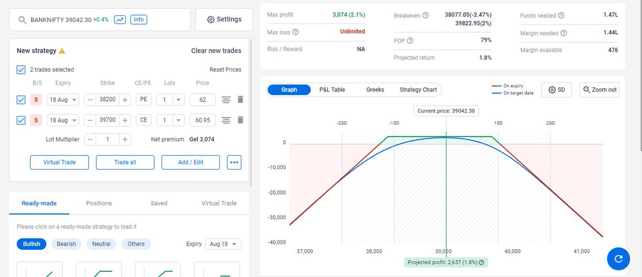Switch to P&L Table view
The height and width of the screenshot is (277, 642).
[332, 89]
